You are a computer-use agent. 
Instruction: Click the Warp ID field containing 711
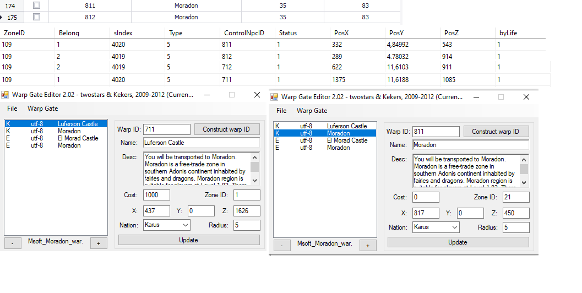point(167,129)
